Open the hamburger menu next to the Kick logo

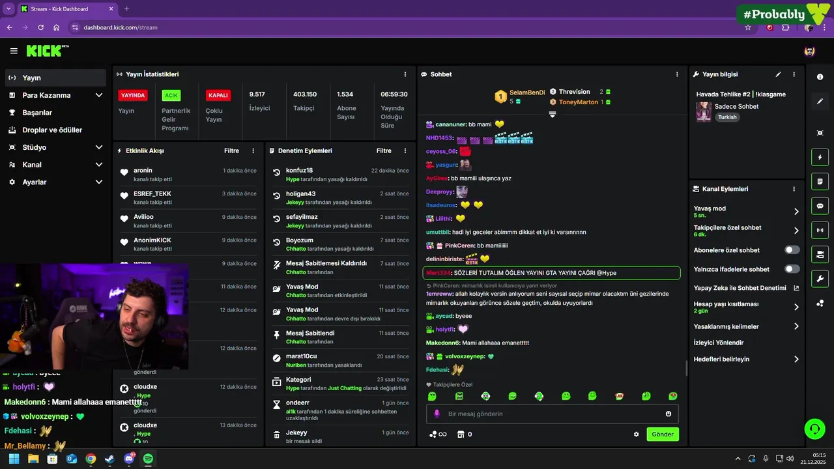point(14,51)
